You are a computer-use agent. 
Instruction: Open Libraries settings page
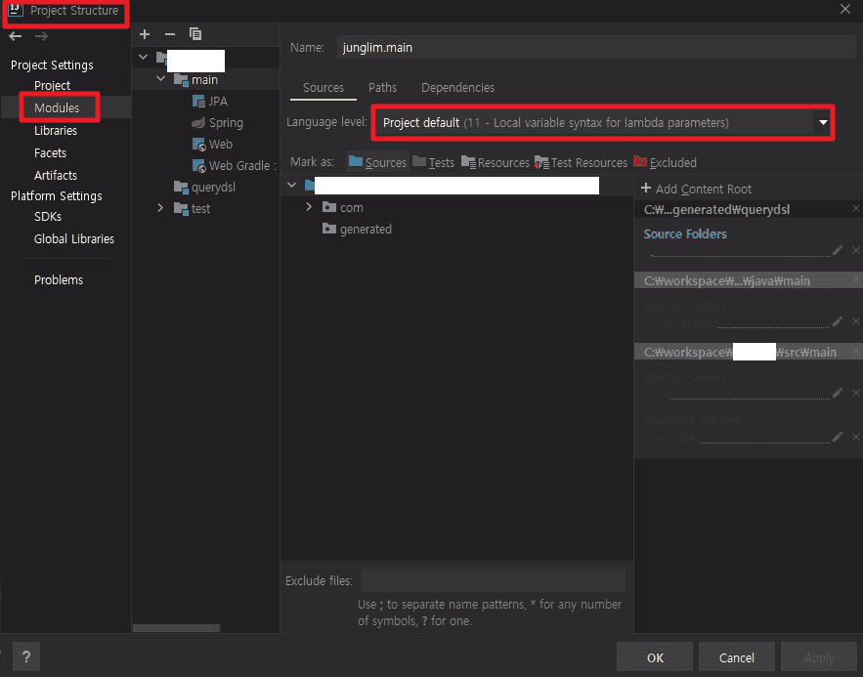[56, 130]
